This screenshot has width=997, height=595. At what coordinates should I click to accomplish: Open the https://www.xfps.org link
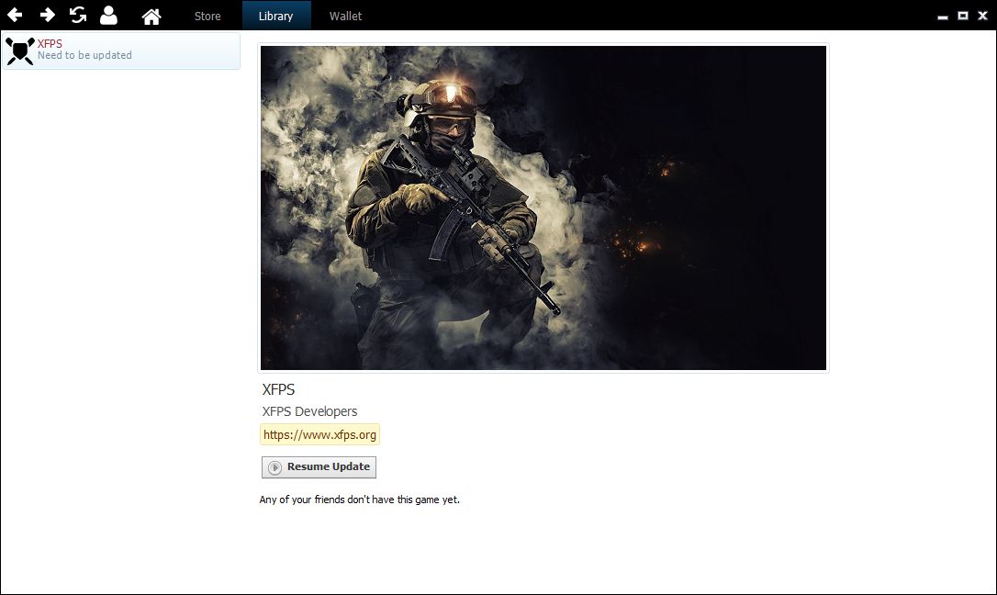coord(319,435)
